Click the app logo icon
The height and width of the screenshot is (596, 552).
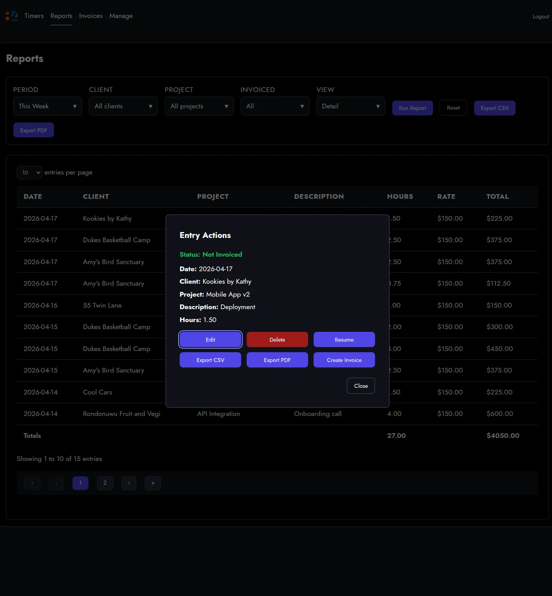pos(11,16)
